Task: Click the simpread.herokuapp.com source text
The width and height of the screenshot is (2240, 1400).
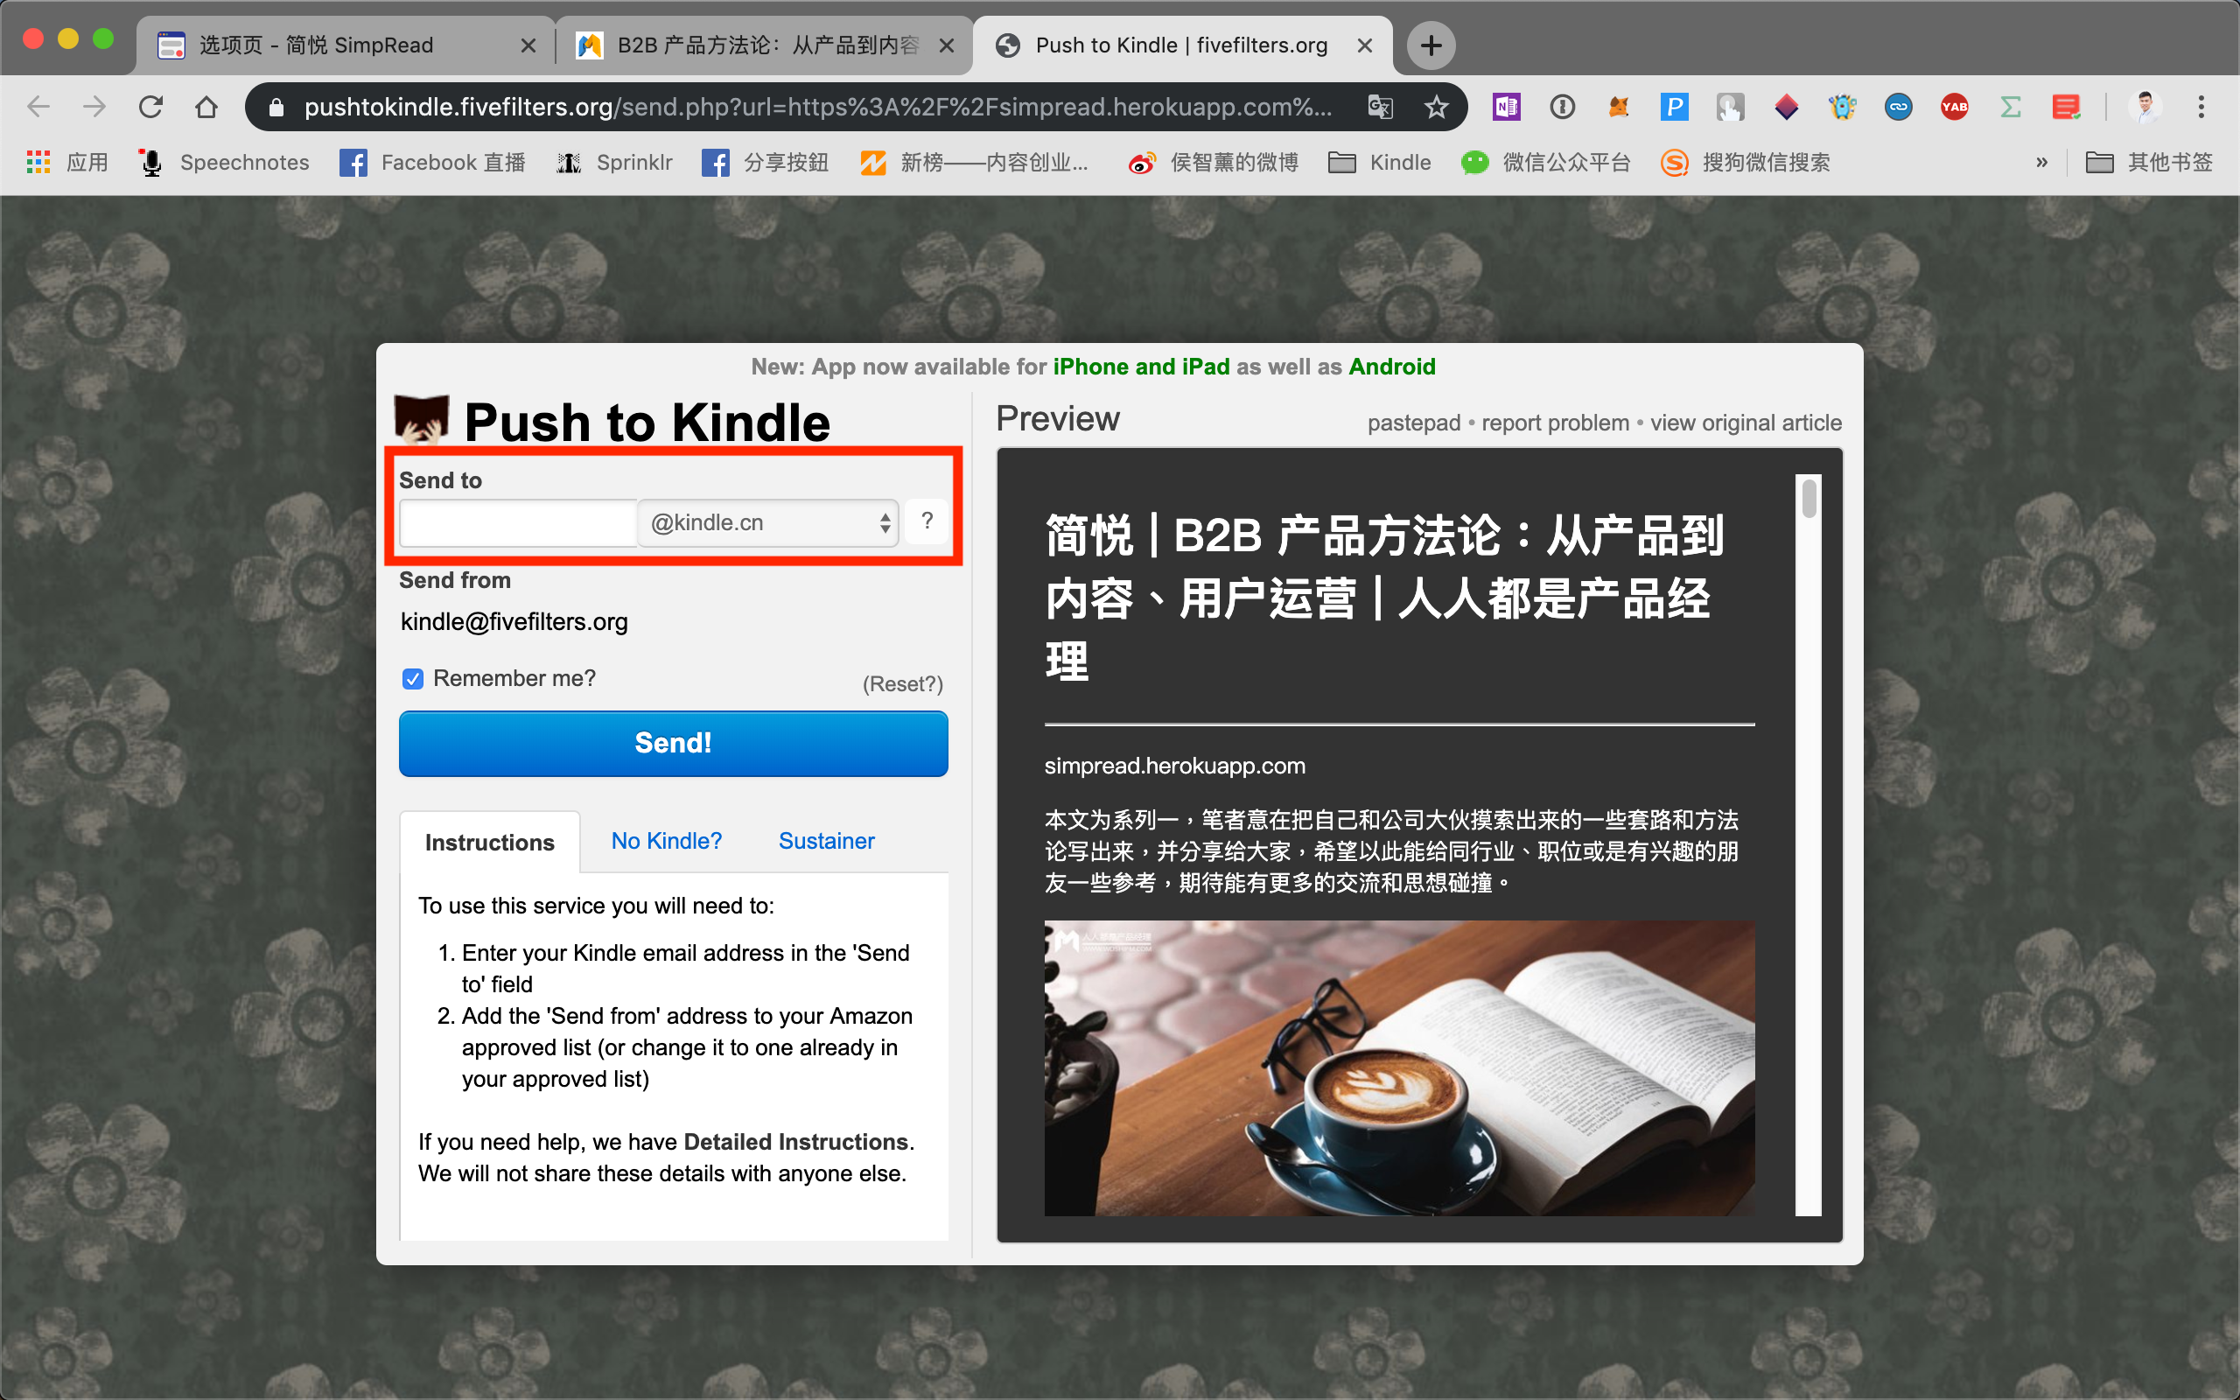Action: 1174,766
